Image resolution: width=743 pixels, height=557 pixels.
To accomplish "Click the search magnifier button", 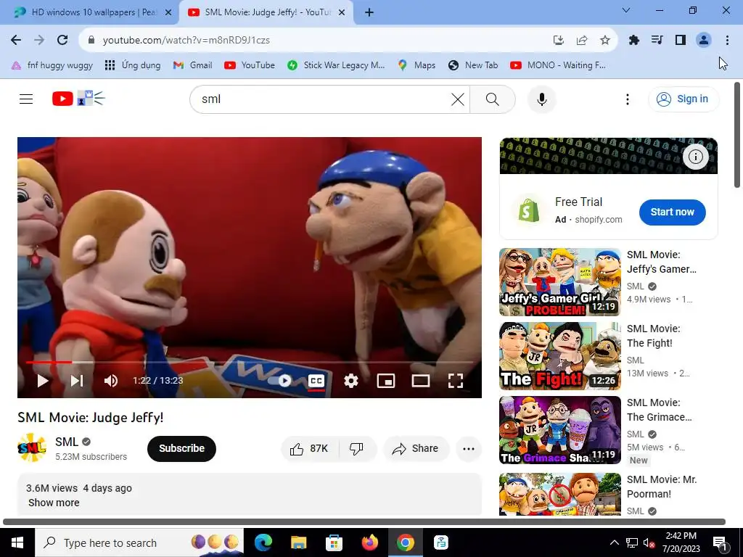I will [x=493, y=99].
